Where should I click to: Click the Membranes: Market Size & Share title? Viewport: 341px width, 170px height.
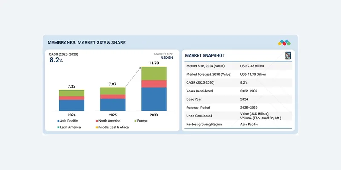[x=87, y=43]
